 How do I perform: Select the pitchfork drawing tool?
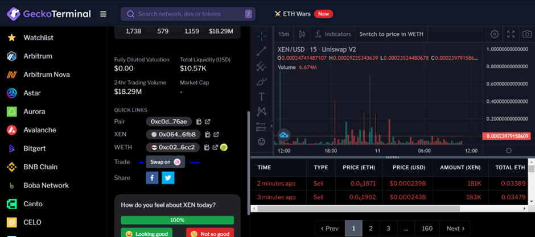tap(262, 66)
